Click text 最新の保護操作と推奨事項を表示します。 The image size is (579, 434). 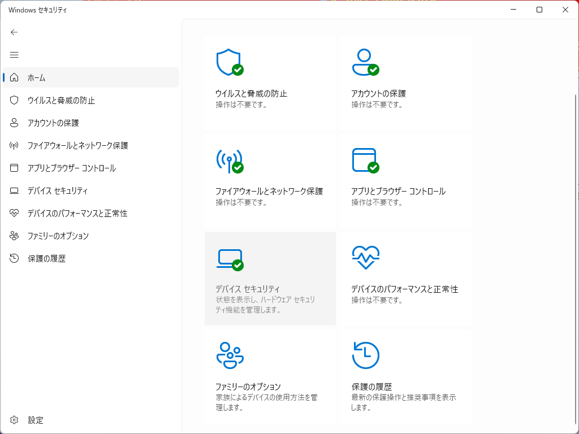coord(404,402)
